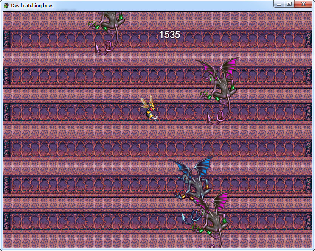Click the right skull ornament on the topmost purple row
The width and height of the screenshot is (315, 251).
tap(309, 39)
